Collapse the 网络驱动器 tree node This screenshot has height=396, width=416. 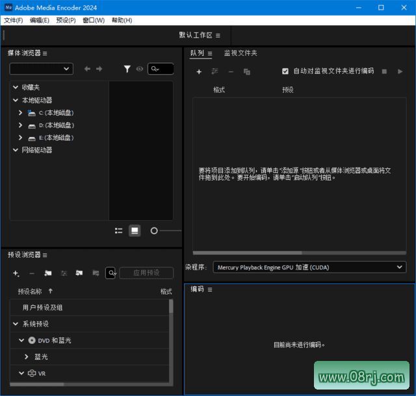16,150
